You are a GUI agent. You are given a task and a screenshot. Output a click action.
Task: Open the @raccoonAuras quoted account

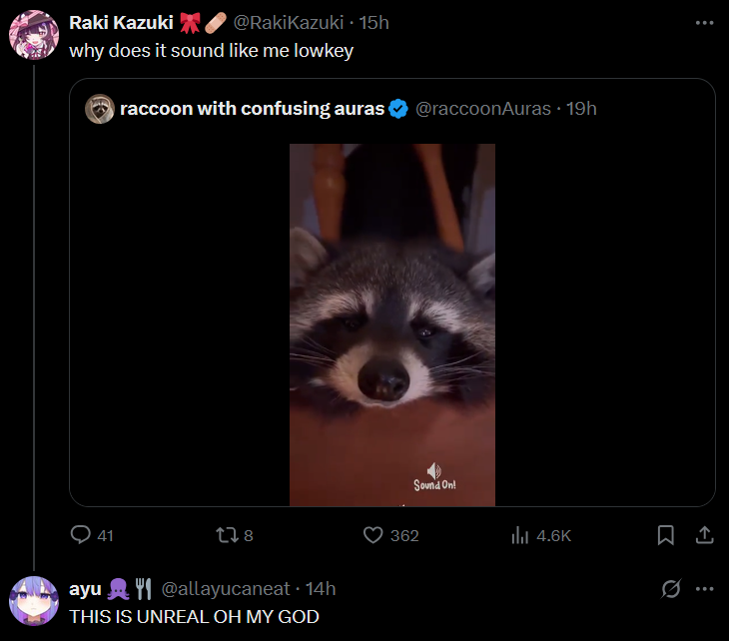coord(483,109)
